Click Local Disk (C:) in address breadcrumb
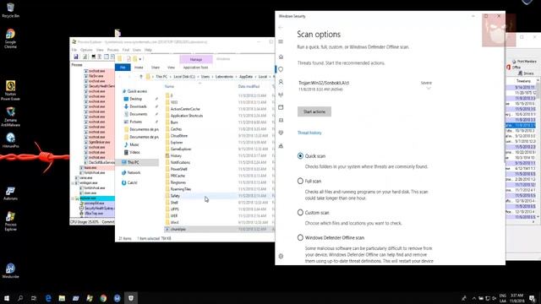Screen dimensions: 541x304 184,77
